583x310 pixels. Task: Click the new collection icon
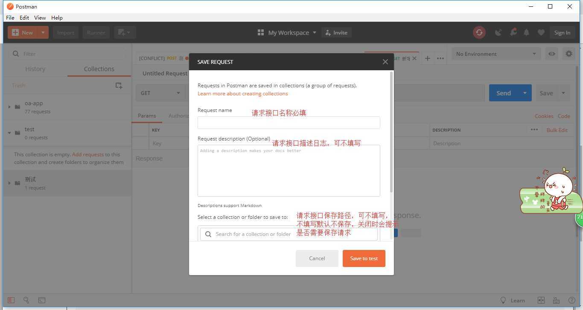(x=119, y=86)
